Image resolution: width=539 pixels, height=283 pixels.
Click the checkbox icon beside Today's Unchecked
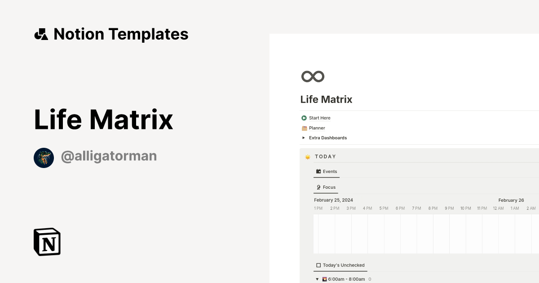click(318, 265)
